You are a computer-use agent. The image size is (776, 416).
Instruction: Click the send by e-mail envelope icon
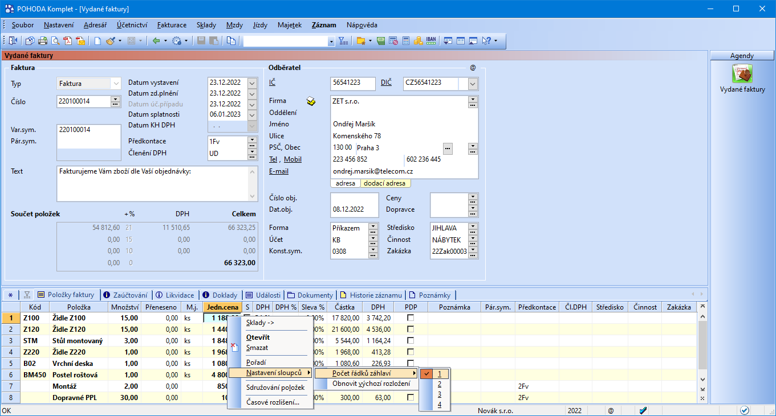80,41
